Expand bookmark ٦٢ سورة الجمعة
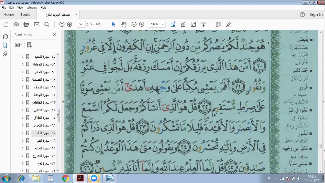Image resolution: width=325 pixels, height=183 pixels. [22, 95]
